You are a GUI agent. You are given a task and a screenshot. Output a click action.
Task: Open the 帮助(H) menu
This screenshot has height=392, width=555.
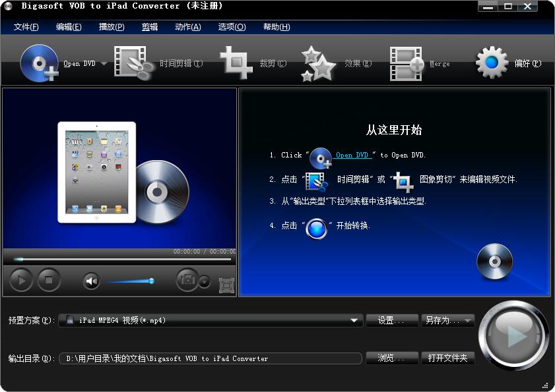click(277, 27)
